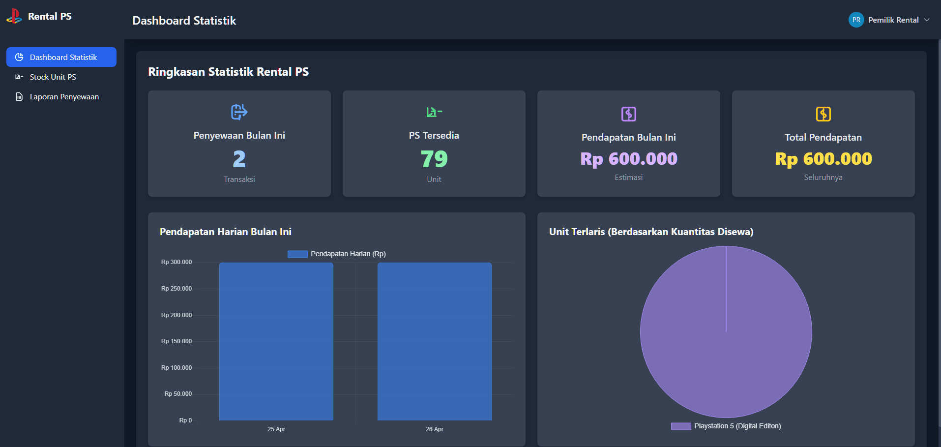The image size is (941, 447).
Task: Click the Ringkasan Statistik Rental PS heading
Action: click(229, 72)
